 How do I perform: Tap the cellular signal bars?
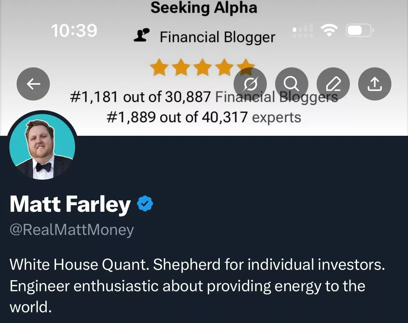303,31
